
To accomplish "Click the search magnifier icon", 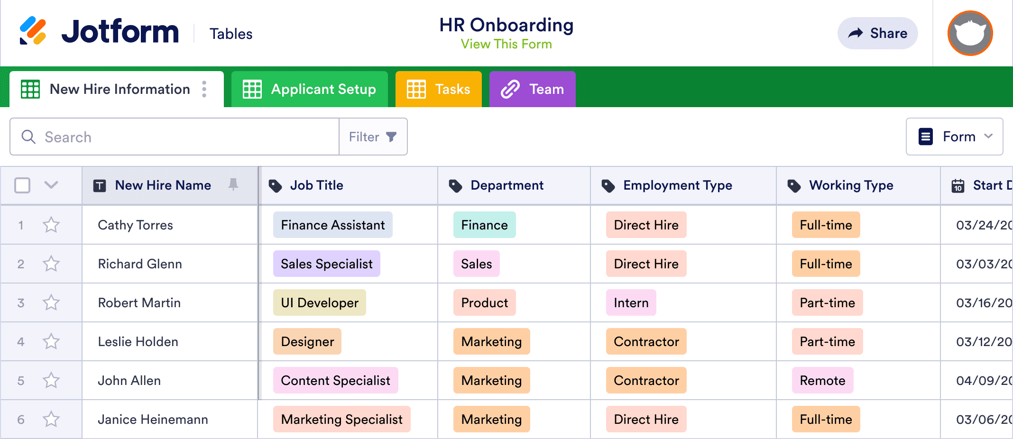I will pyautogui.click(x=28, y=137).
